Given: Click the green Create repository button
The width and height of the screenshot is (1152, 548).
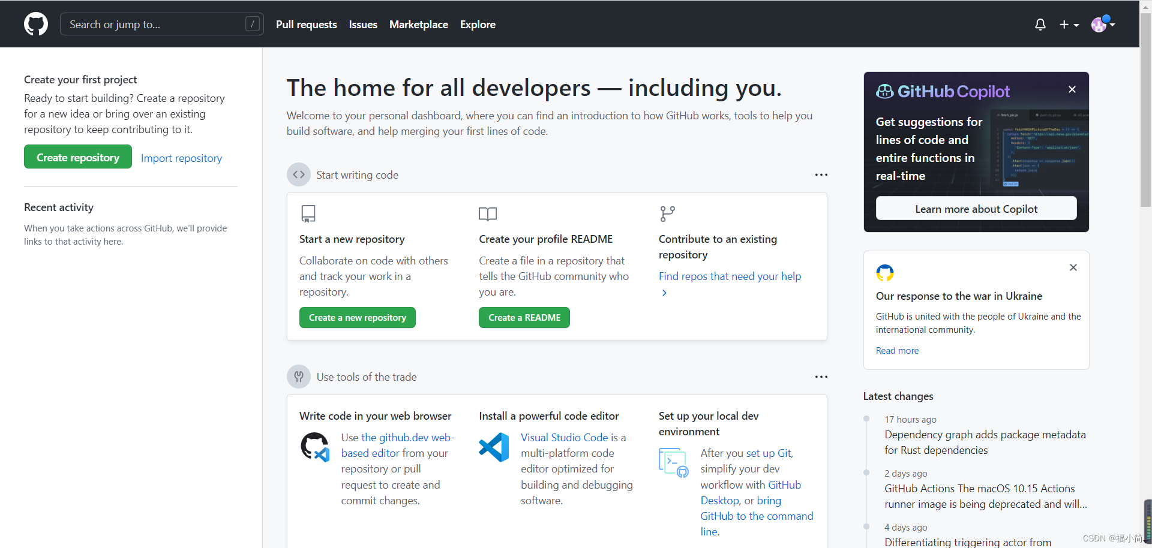Looking at the screenshot, I should click(78, 157).
